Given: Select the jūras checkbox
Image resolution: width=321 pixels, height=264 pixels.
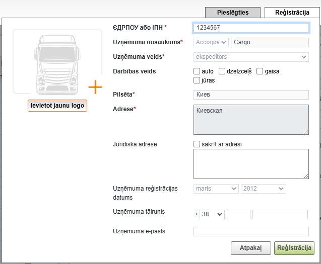Looking at the screenshot, I should (197, 80).
